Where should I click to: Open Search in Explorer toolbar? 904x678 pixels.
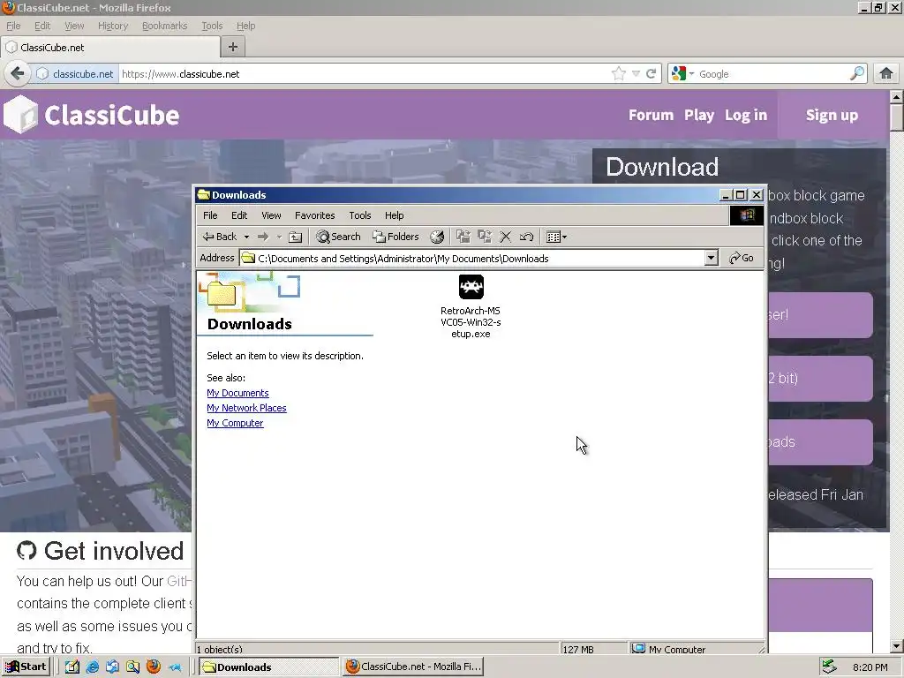(x=338, y=237)
